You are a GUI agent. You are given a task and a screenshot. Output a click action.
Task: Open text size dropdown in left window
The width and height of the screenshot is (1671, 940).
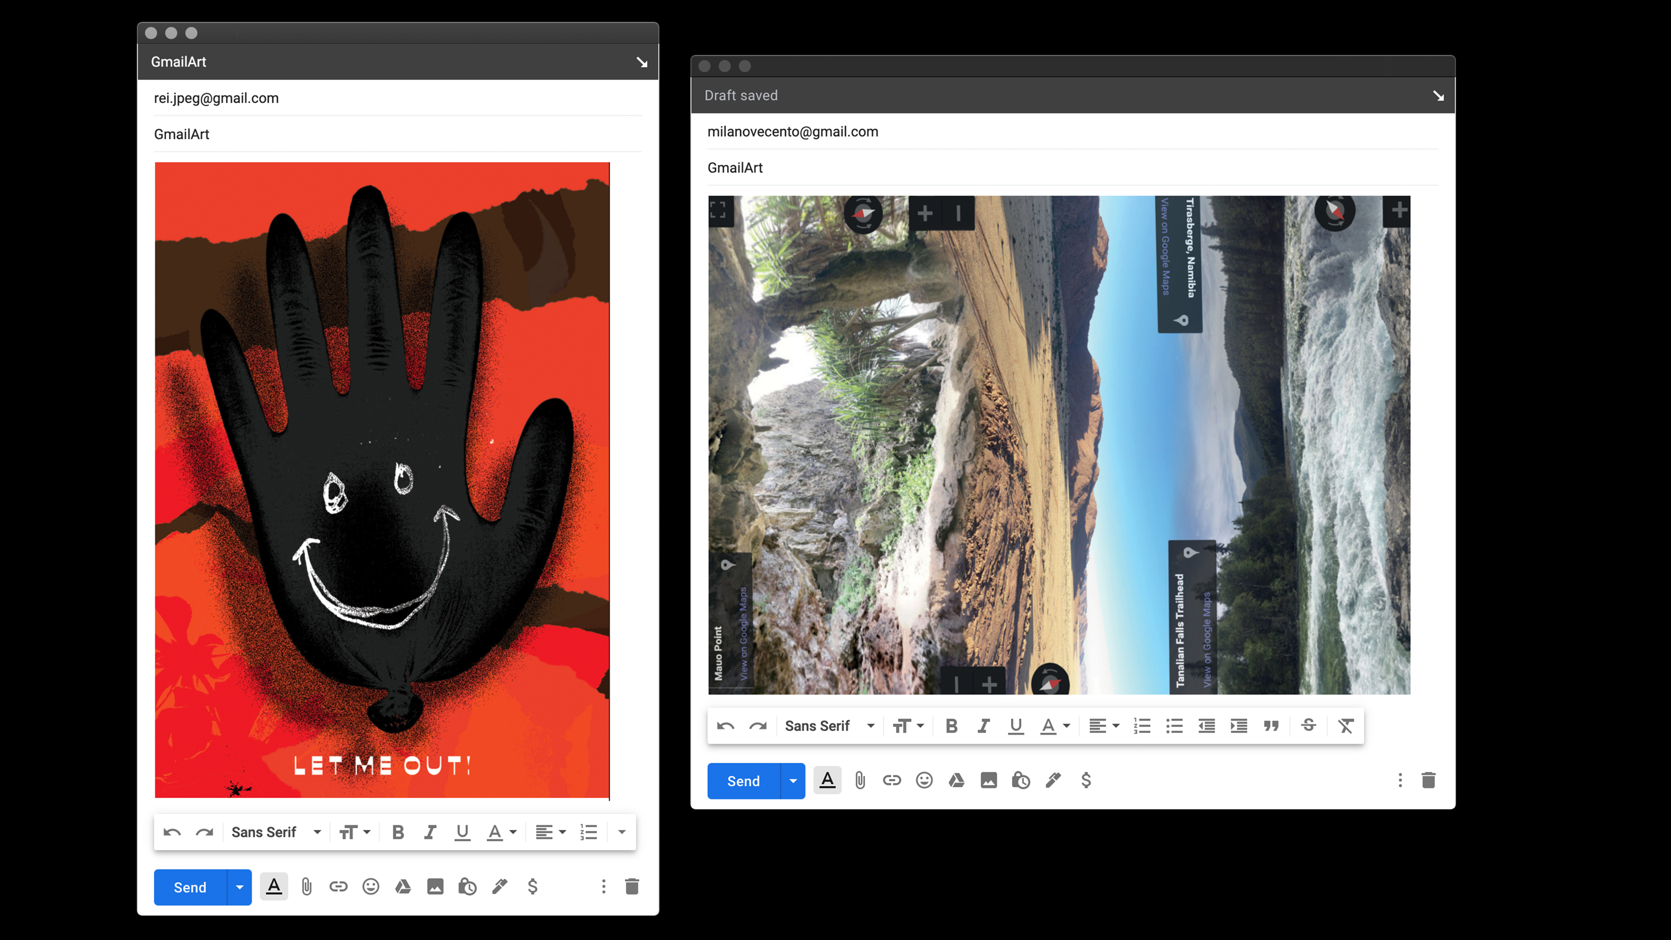point(355,832)
